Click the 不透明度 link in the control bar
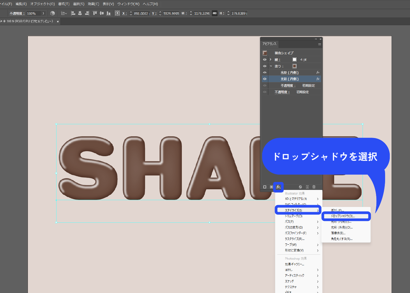 pos(17,13)
